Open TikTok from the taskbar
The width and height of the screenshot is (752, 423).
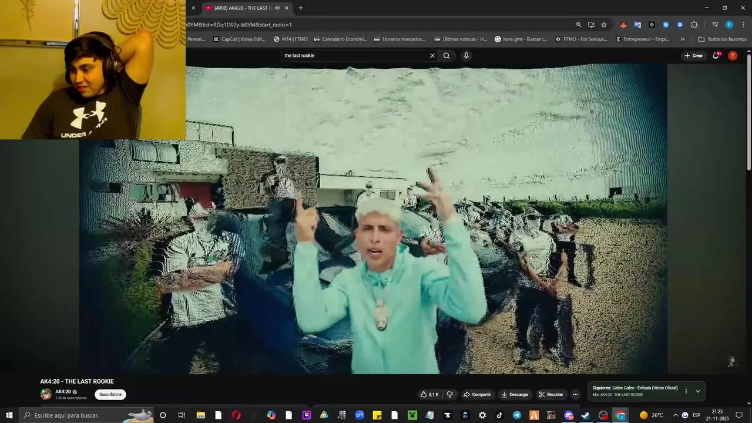click(x=499, y=415)
